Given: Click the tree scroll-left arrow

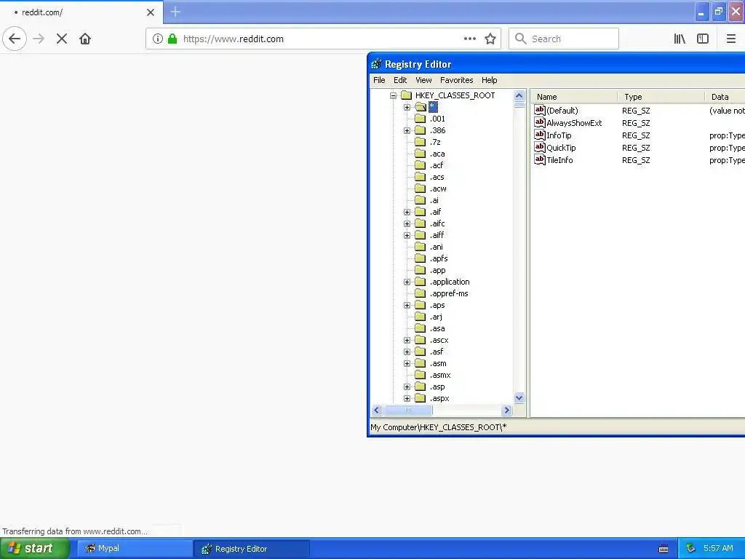Looking at the screenshot, I should 378,411.
